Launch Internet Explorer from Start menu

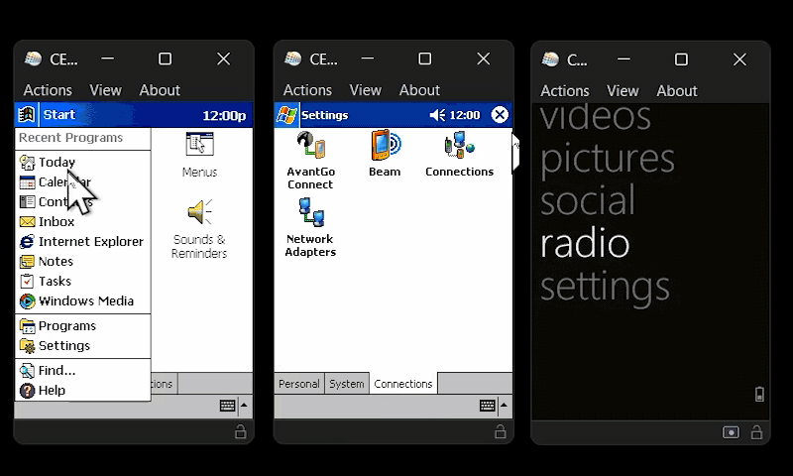coord(91,241)
